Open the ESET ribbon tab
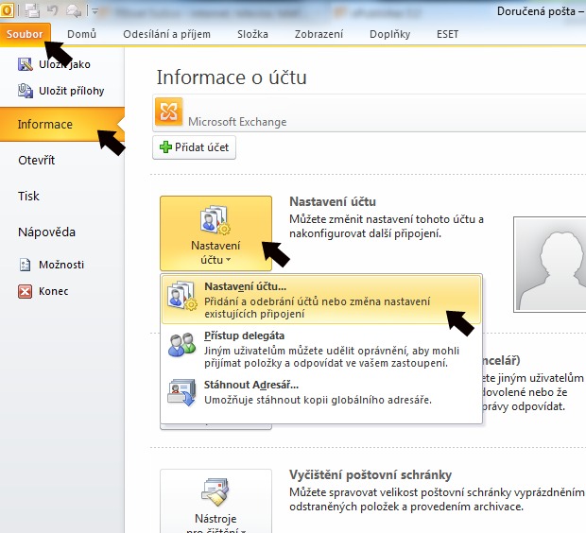Viewport: 586px width, 533px height. pyautogui.click(x=447, y=34)
